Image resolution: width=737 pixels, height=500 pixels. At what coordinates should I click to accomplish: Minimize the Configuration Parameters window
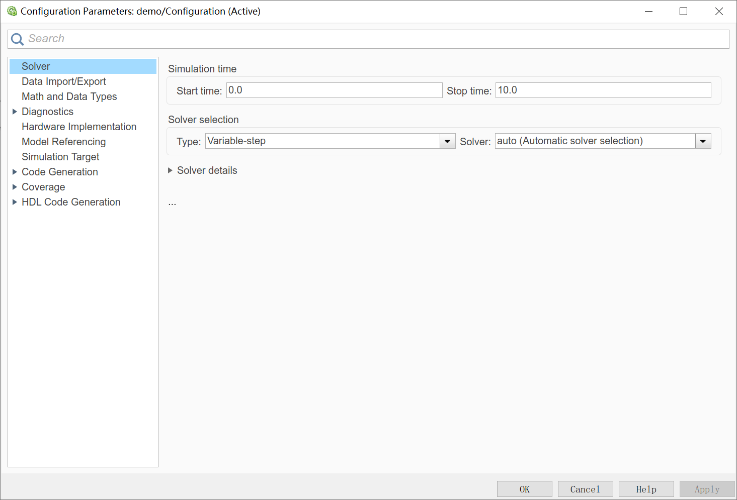point(649,11)
